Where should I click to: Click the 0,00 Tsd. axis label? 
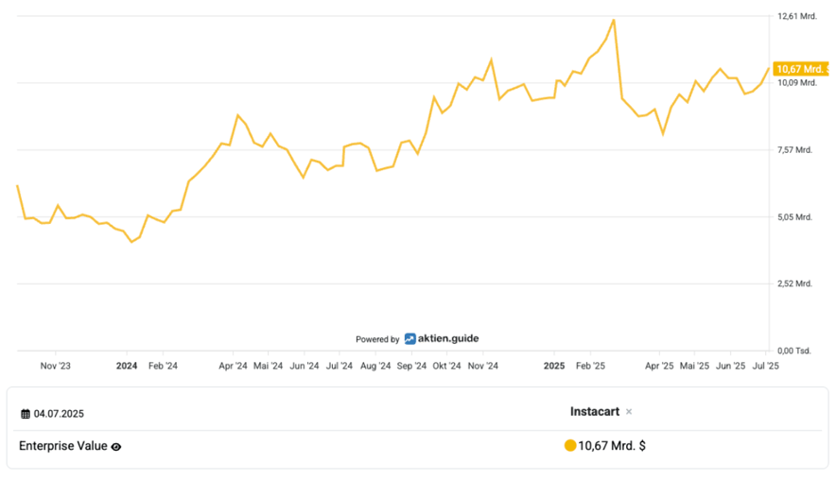click(x=794, y=351)
